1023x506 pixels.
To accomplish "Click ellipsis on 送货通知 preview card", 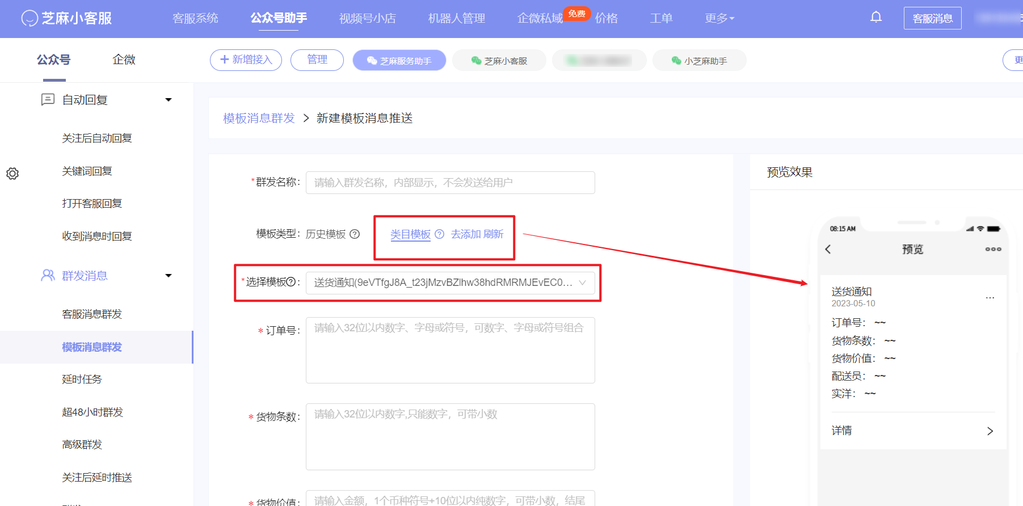I will coord(990,298).
